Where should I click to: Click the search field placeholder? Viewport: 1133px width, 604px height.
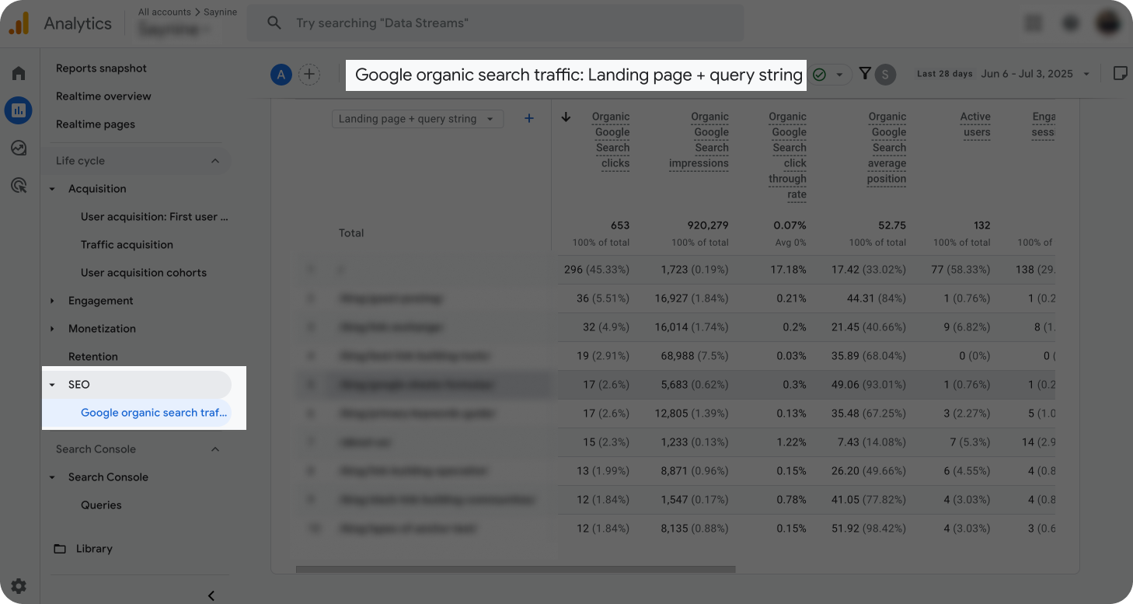pos(382,23)
